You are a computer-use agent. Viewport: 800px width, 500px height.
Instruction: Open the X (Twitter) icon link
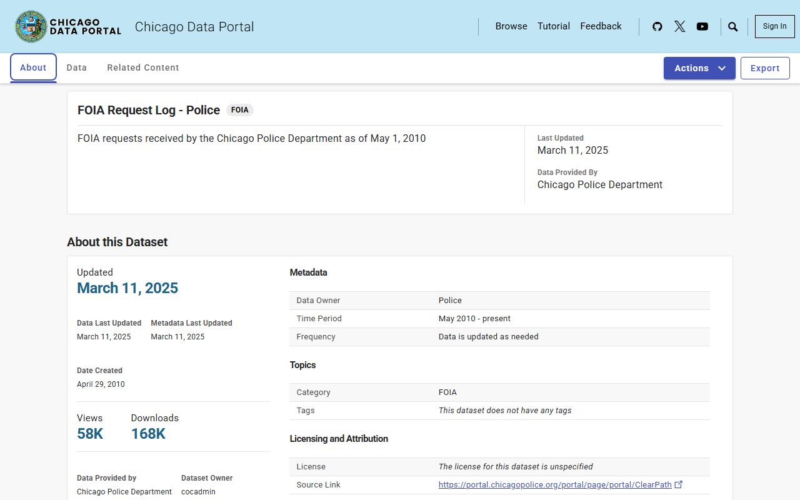pyautogui.click(x=679, y=26)
